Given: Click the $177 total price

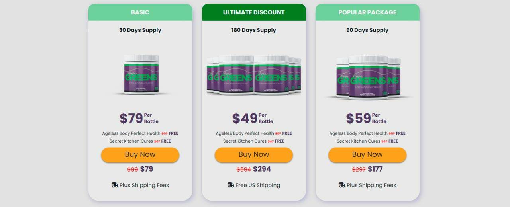Looking at the screenshot, I should [375, 169].
